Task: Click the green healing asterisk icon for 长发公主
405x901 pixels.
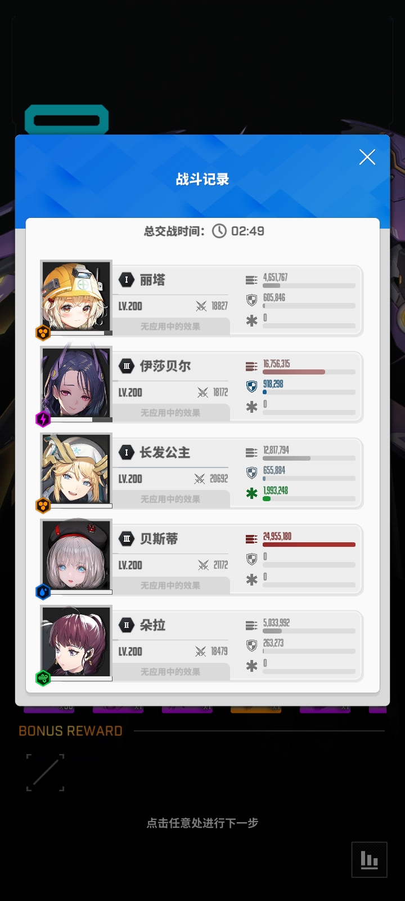Action: point(252,493)
